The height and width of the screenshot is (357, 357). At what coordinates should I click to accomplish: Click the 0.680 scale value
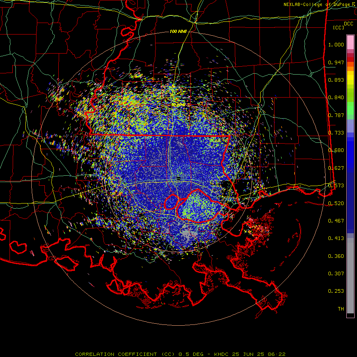pyautogui.click(x=336, y=150)
